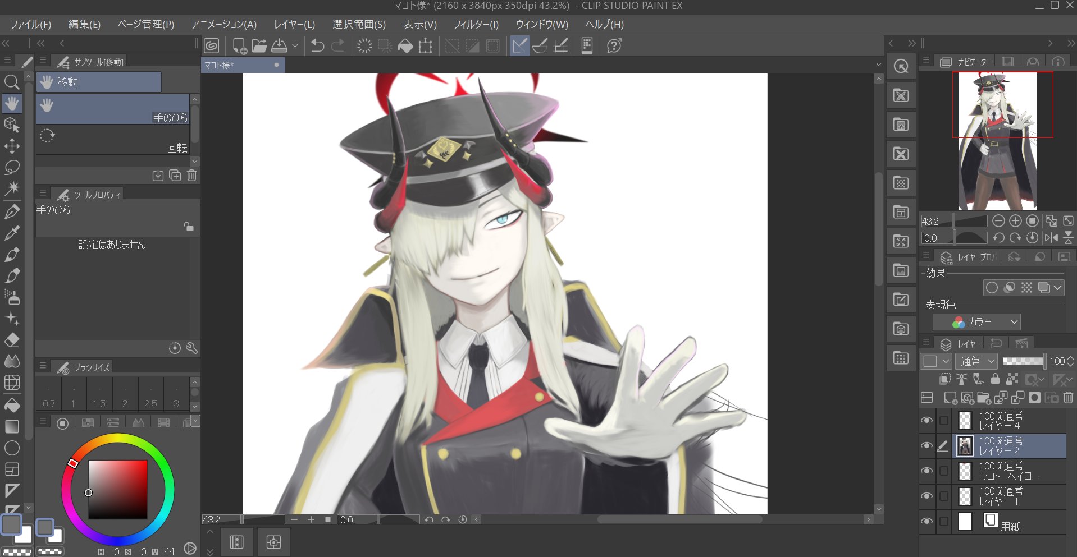
Task: Open Navigator panel menu icon
Action: [927, 60]
